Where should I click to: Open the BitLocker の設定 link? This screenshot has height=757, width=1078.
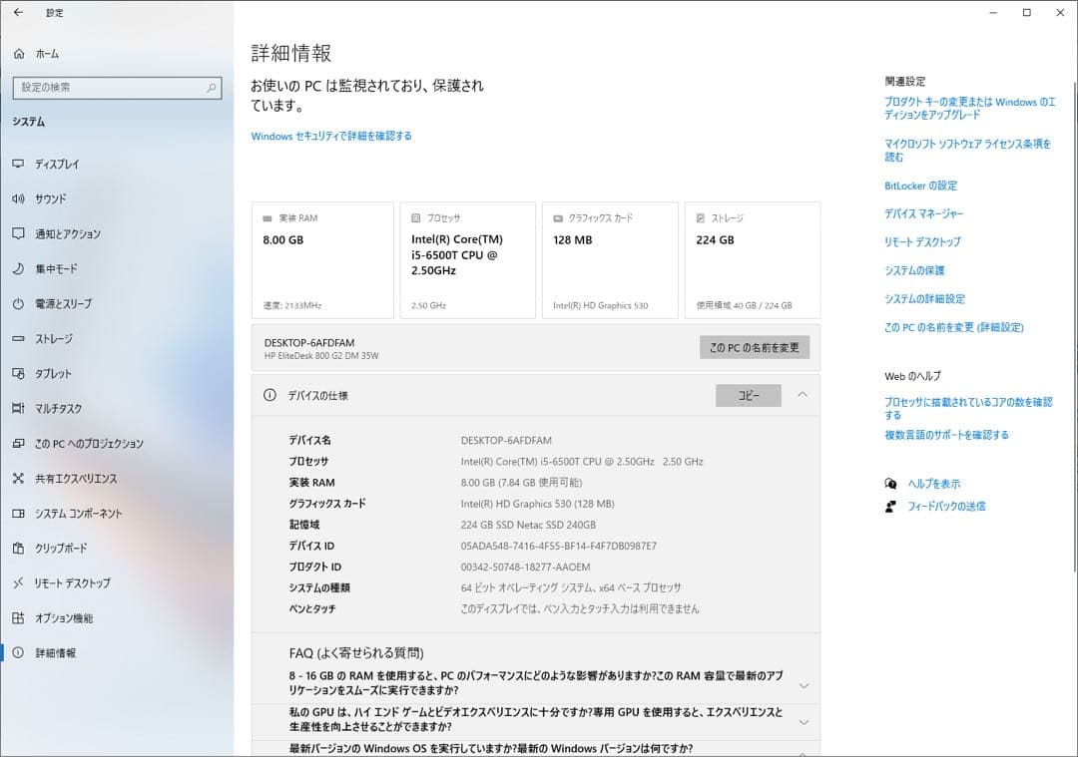(x=923, y=186)
